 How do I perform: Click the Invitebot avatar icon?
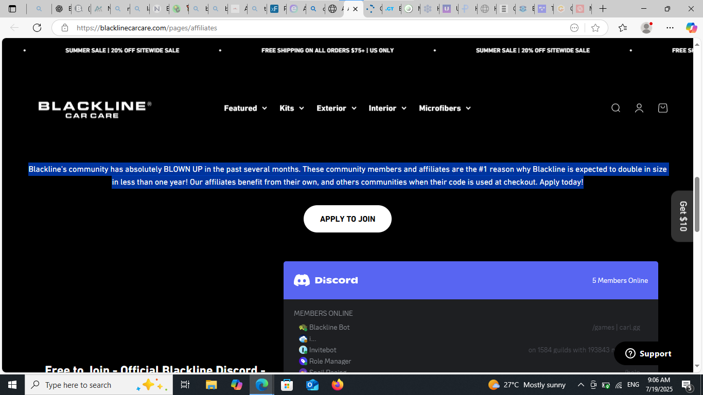point(303,350)
